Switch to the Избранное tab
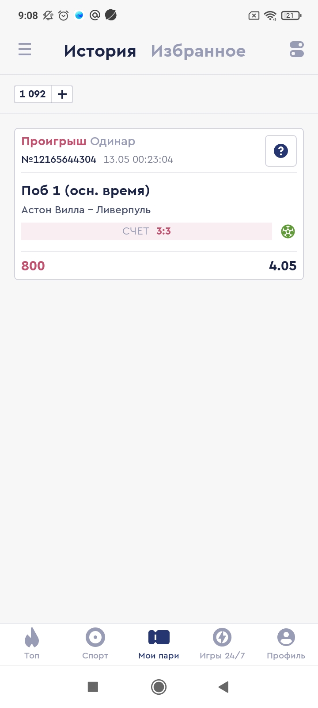 click(198, 51)
